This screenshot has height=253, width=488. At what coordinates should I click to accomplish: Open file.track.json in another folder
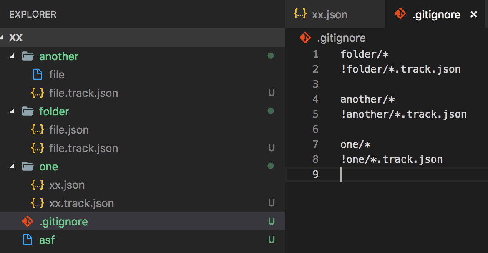[x=83, y=93]
